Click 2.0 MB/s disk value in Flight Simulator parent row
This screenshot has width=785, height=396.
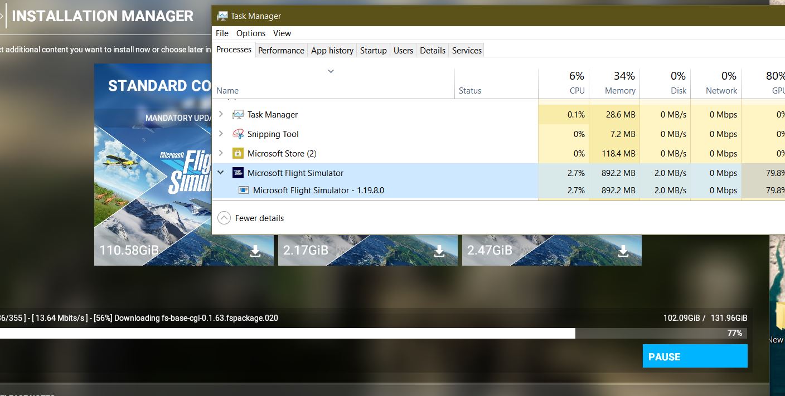670,173
